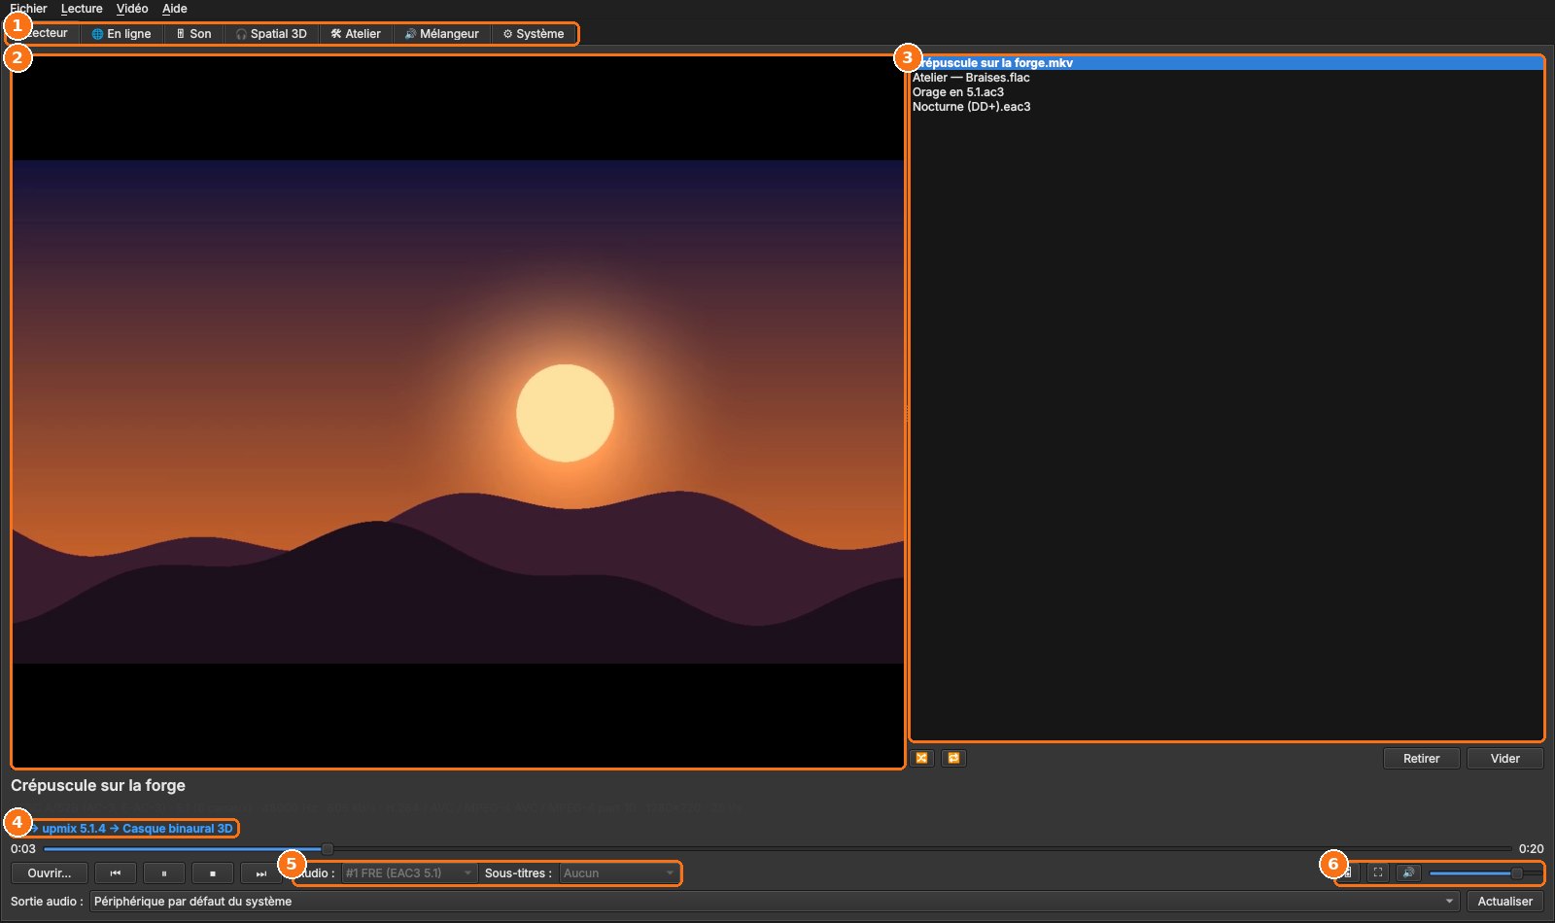Switch to the Son tab
The width and height of the screenshot is (1555, 923).
[x=194, y=34]
